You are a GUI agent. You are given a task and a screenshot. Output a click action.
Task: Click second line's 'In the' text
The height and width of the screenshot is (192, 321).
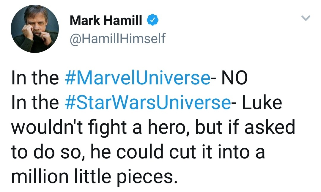click(35, 103)
